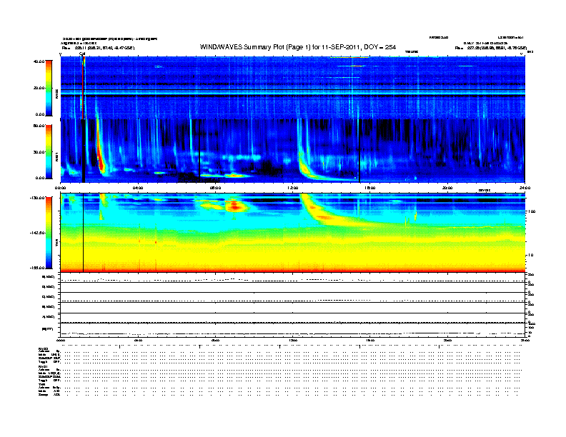Click the vertical RAD1 axis label

tap(56, 156)
